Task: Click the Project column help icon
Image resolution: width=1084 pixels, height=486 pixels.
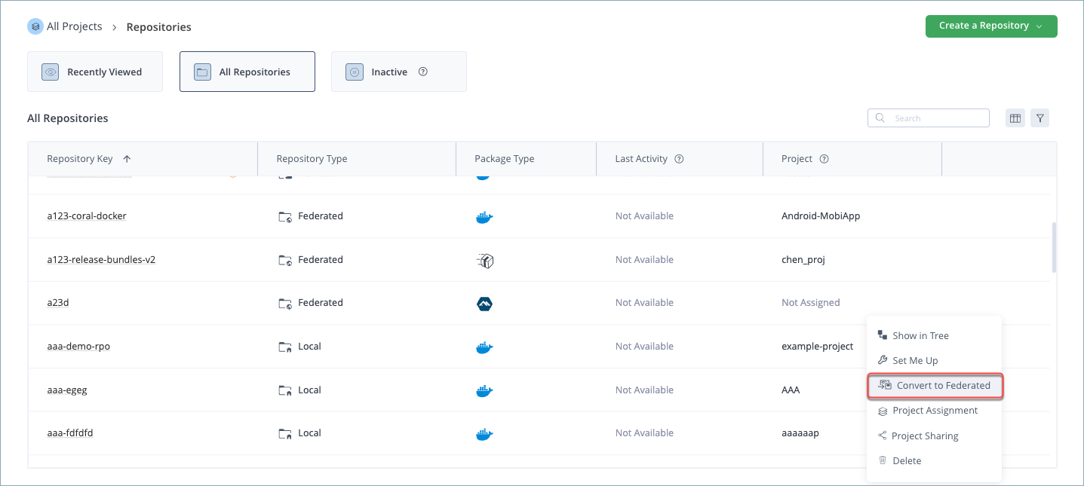Action: (824, 159)
